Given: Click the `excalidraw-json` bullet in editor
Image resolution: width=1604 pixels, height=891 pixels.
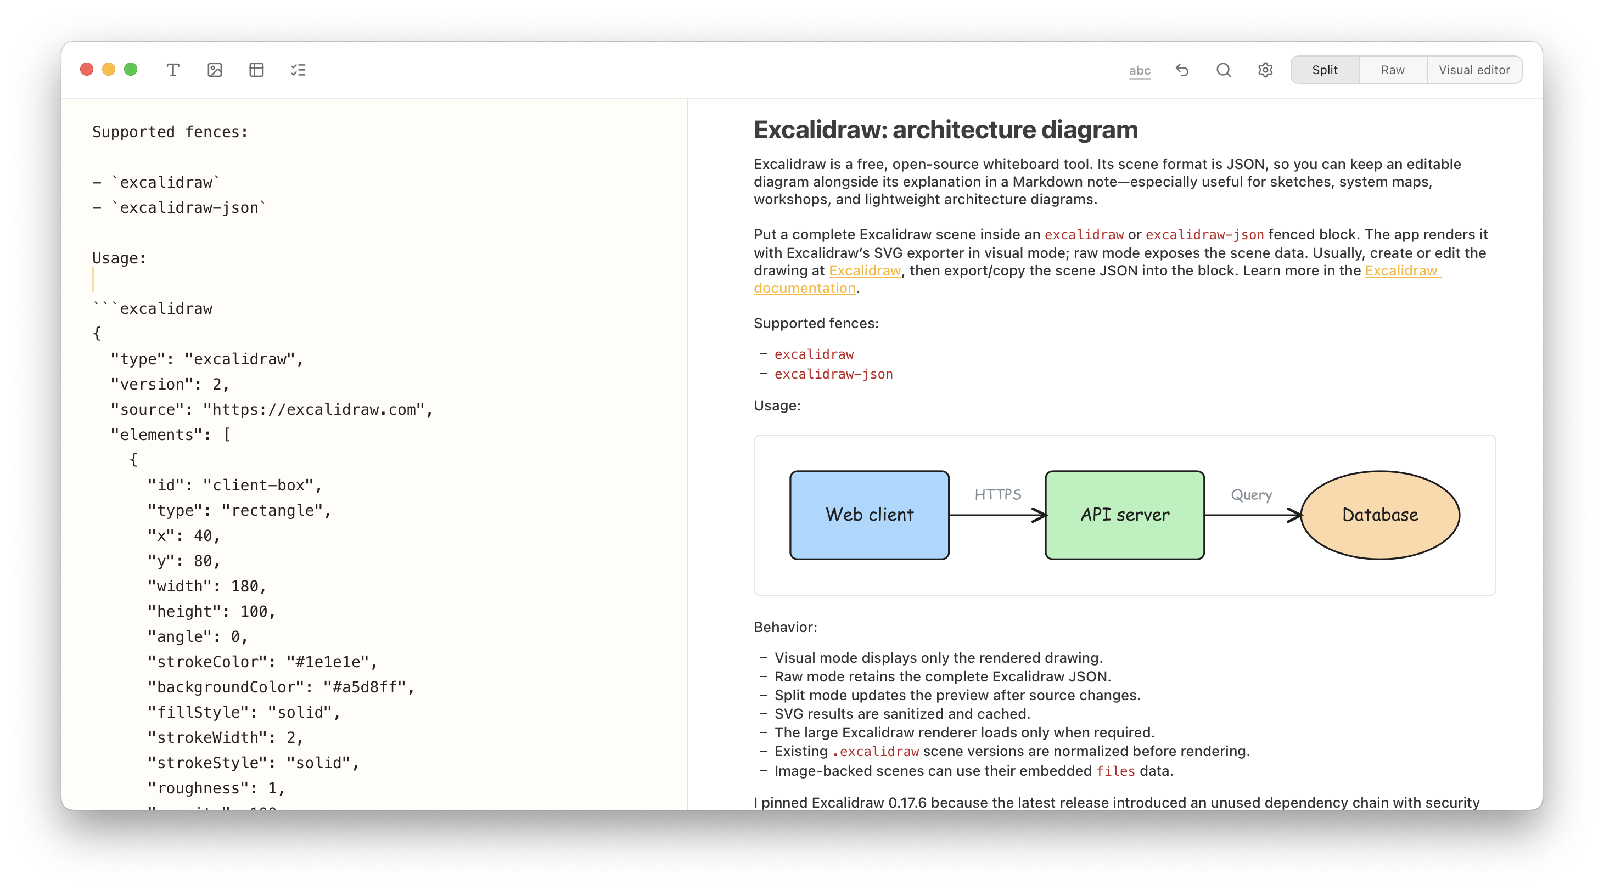Looking at the screenshot, I should tap(180, 208).
